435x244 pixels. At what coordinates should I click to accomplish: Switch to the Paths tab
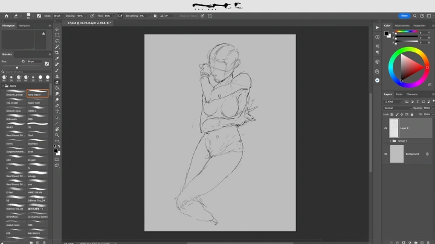point(399,95)
